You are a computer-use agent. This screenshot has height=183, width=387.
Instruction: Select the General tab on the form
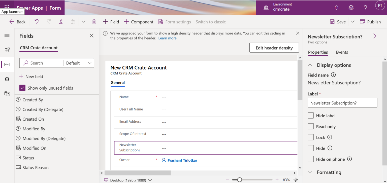(x=117, y=83)
